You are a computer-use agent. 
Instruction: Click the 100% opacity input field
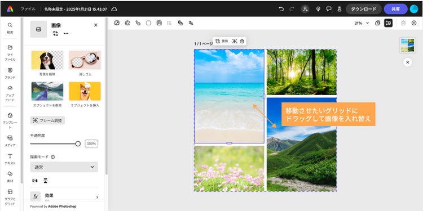tap(91, 143)
